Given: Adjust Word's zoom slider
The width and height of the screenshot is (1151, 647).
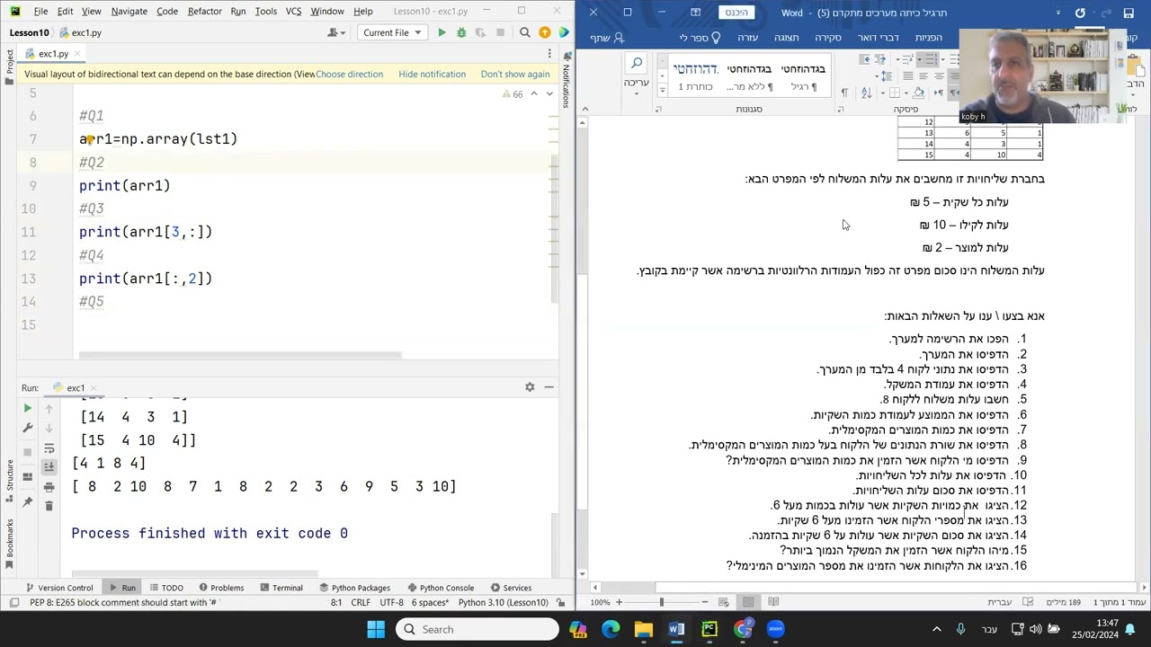Looking at the screenshot, I should coord(662,602).
